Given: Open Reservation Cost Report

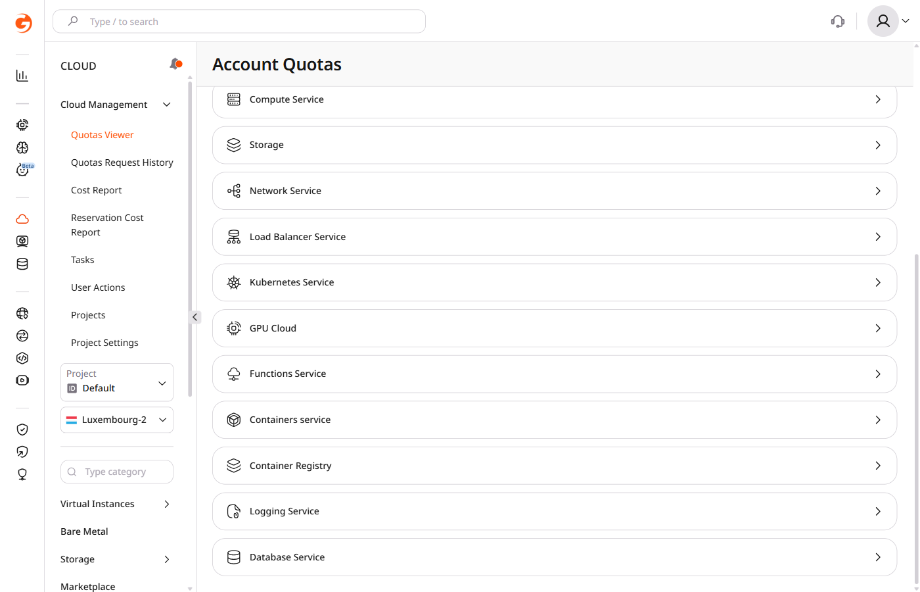Looking at the screenshot, I should coord(107,225).
